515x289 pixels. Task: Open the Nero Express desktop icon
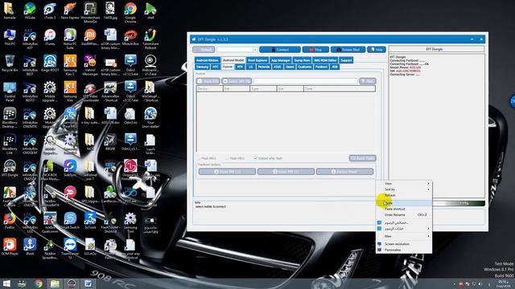tap(70, 10)
